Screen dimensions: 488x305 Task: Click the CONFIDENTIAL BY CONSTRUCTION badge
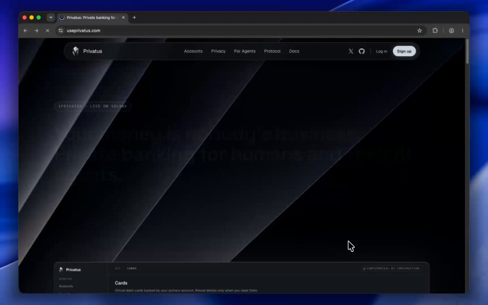391,268
